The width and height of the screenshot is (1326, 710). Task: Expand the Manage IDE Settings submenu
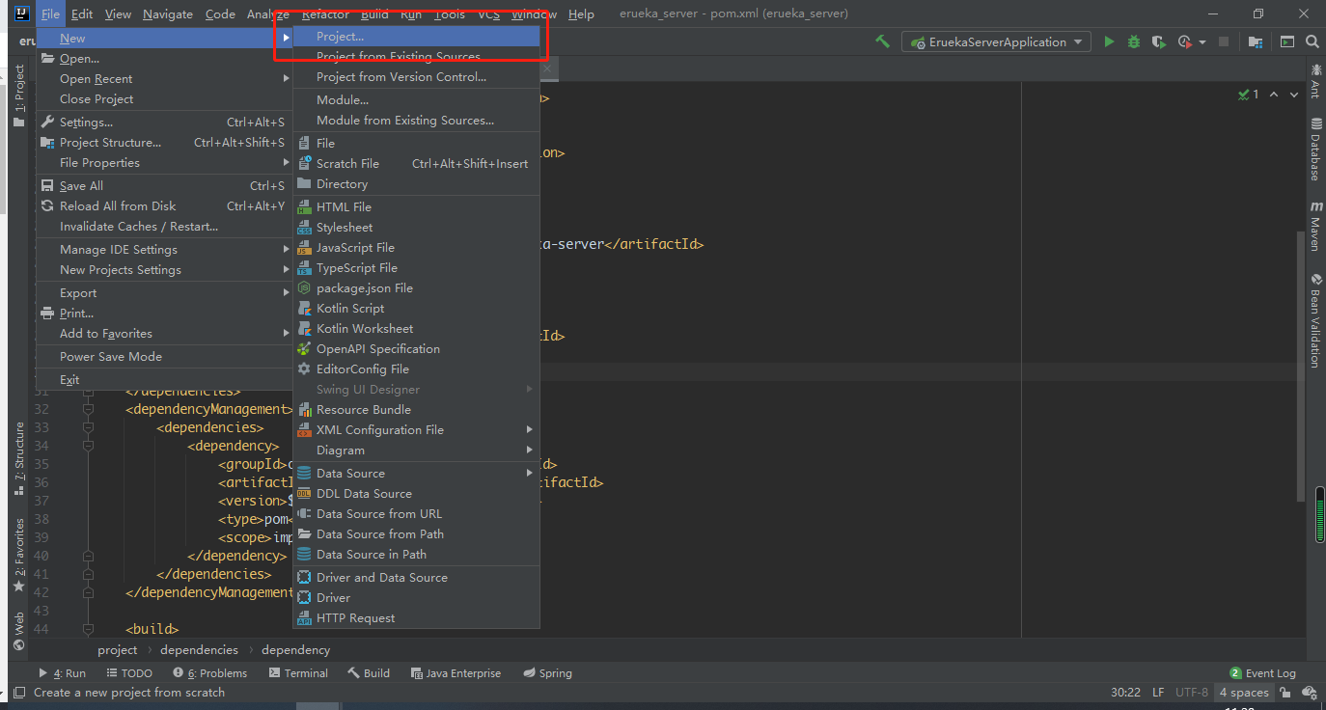[x=164, y=250]
